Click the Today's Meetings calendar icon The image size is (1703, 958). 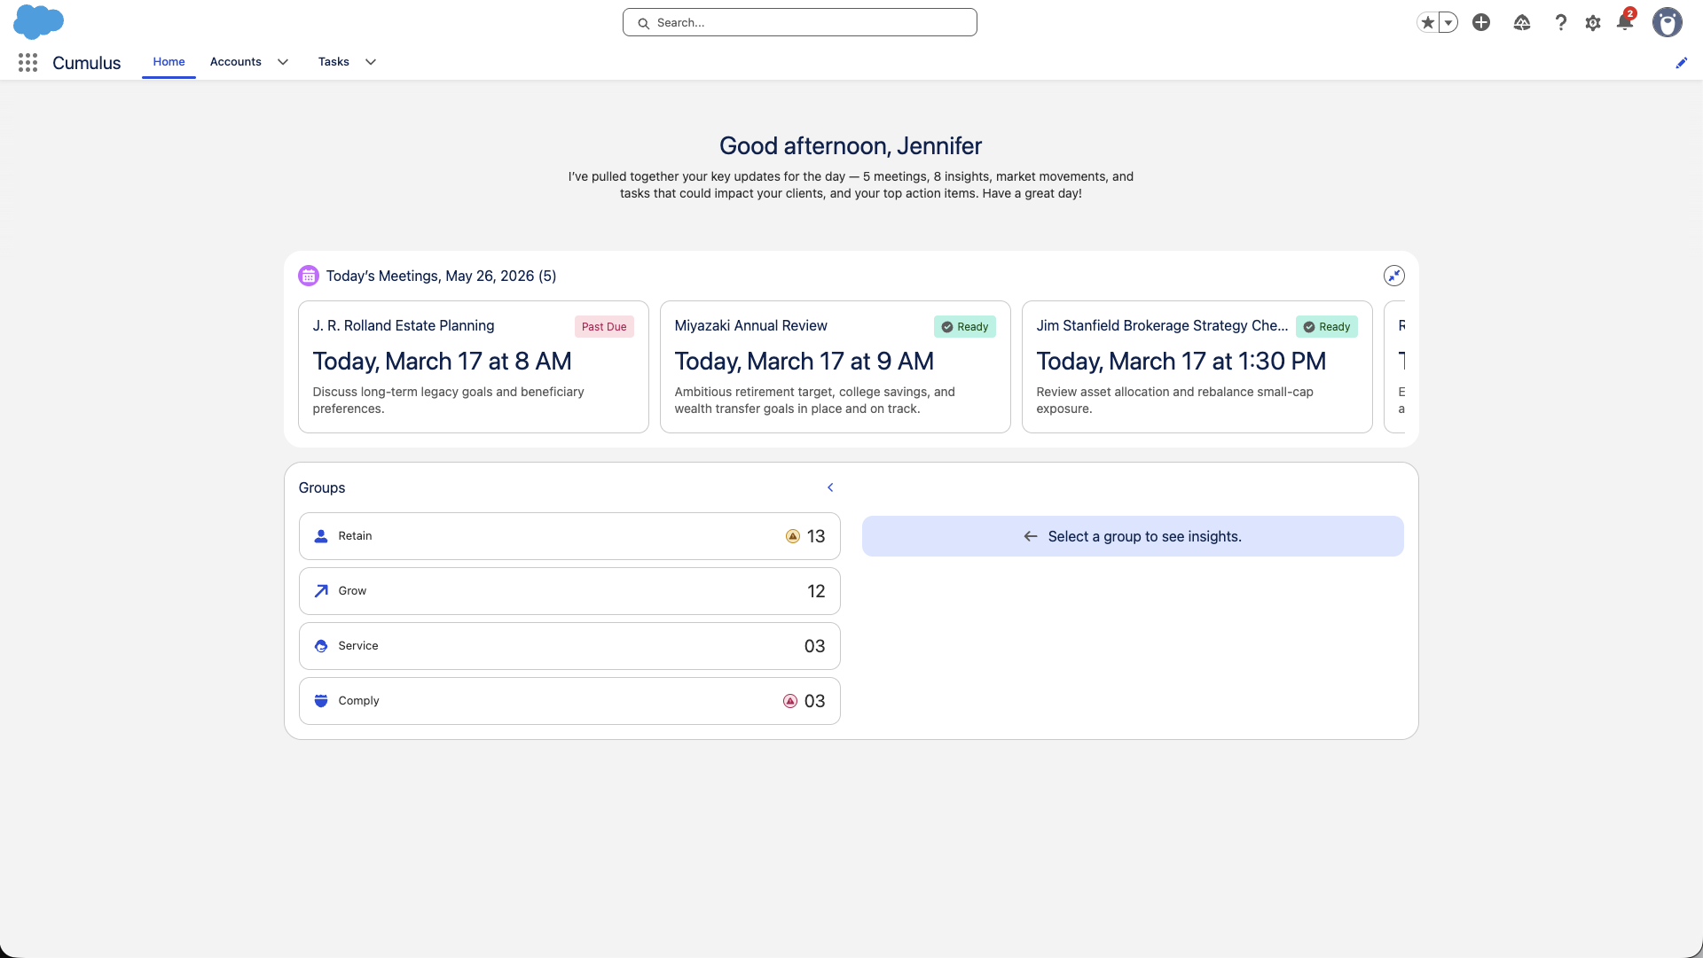(x=309, y=276)
